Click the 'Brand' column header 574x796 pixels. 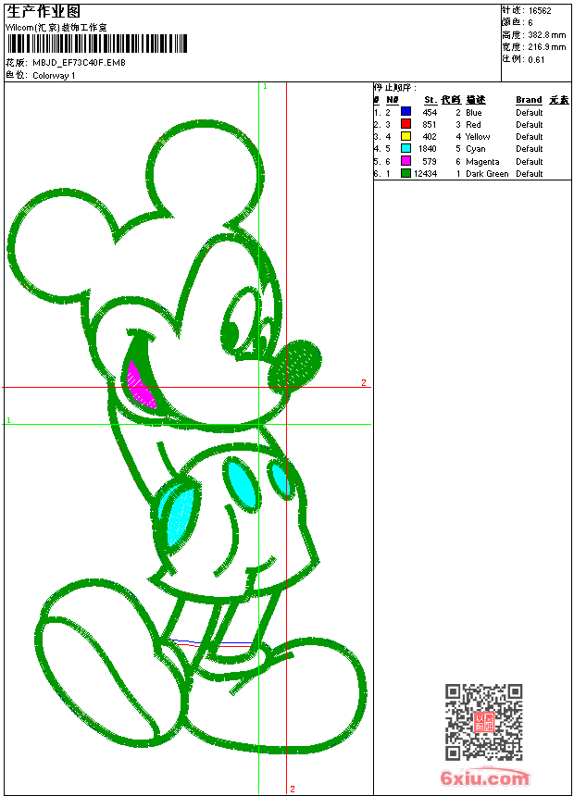(x=529, y=100)
